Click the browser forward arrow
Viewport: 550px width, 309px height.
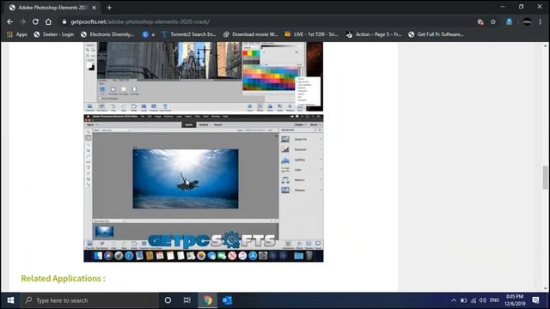coord(23,21)
